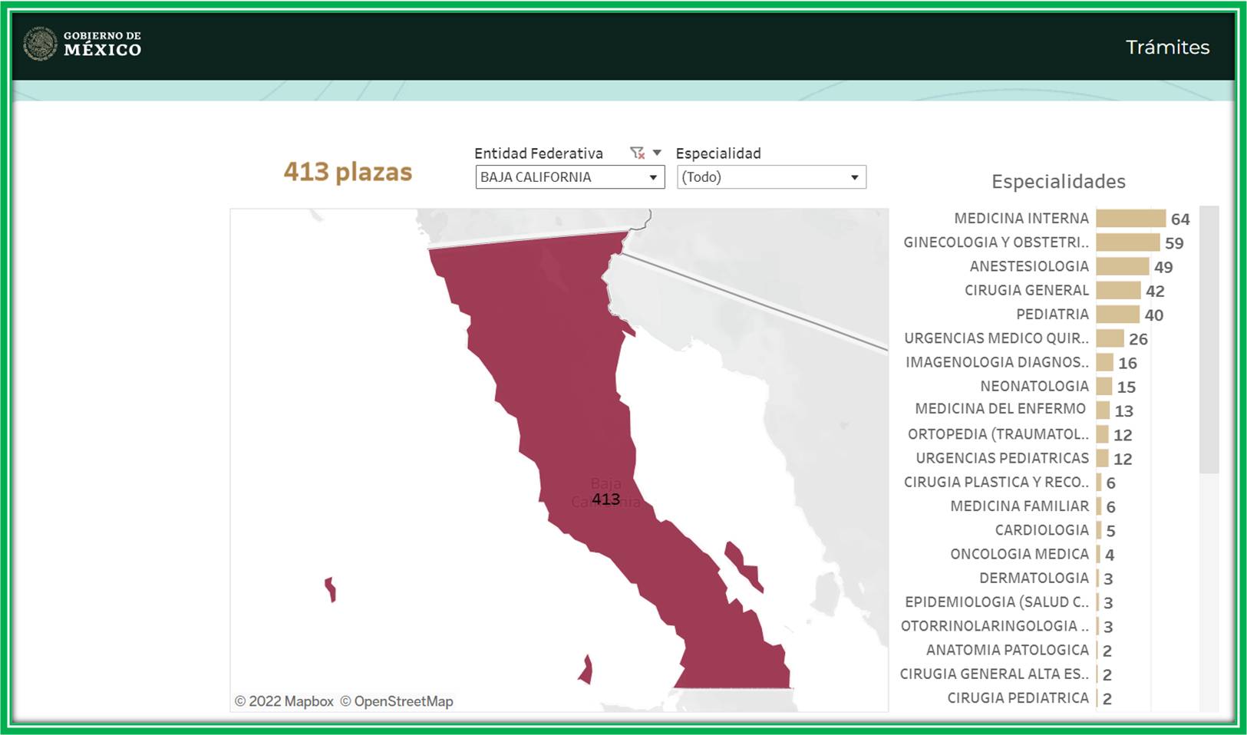Click the OpenStreetMap attribution link

pos(397,701)
